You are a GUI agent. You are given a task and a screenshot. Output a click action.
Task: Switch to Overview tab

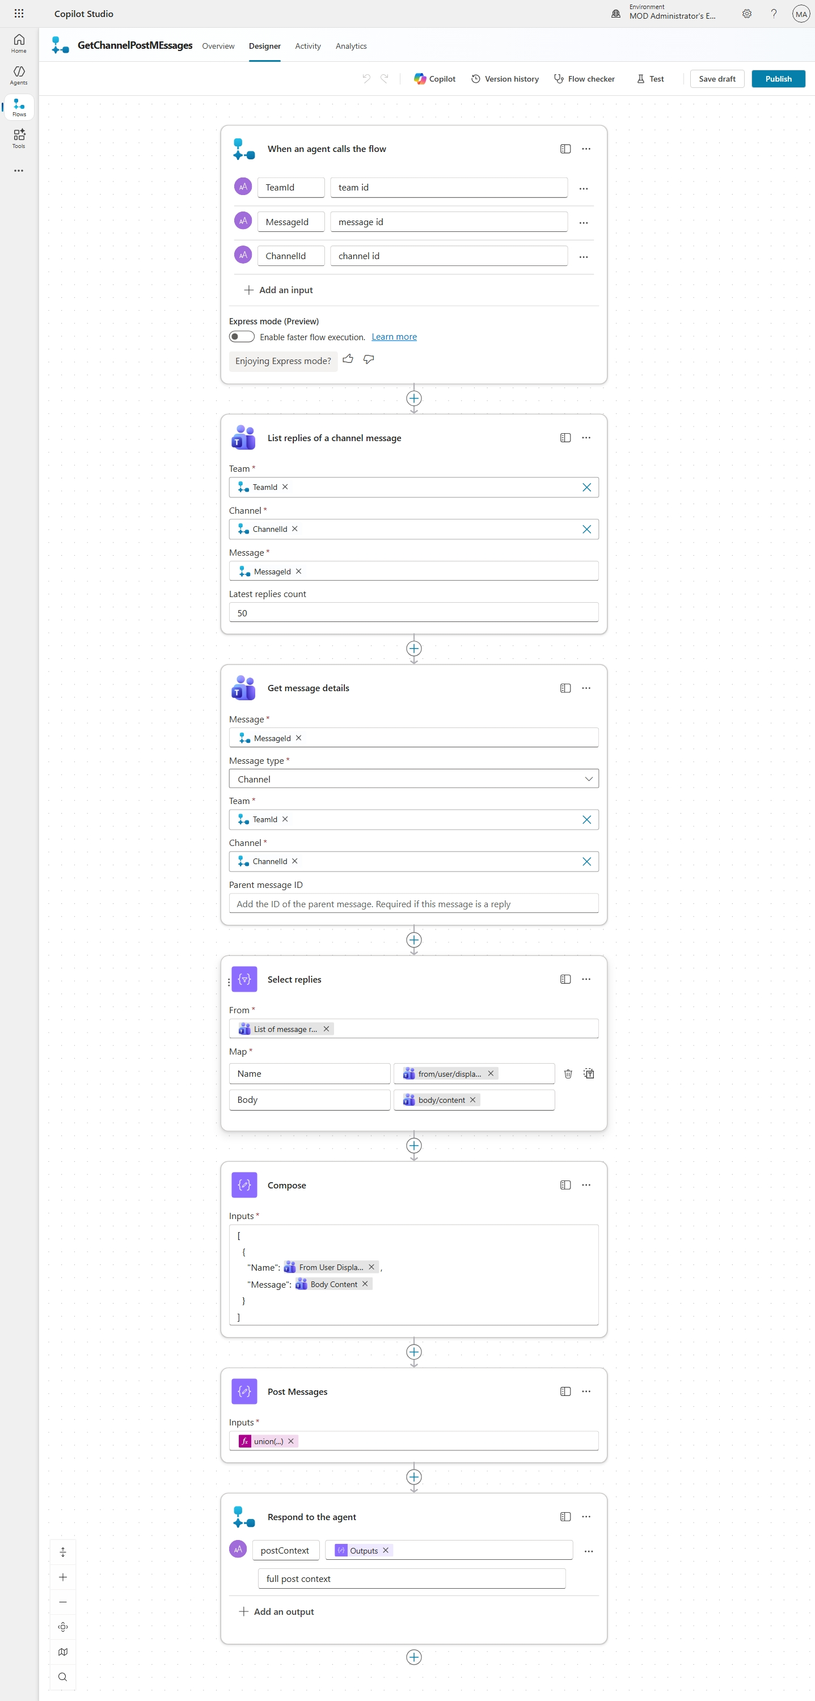pyautogui.click(x=218, y=46)
